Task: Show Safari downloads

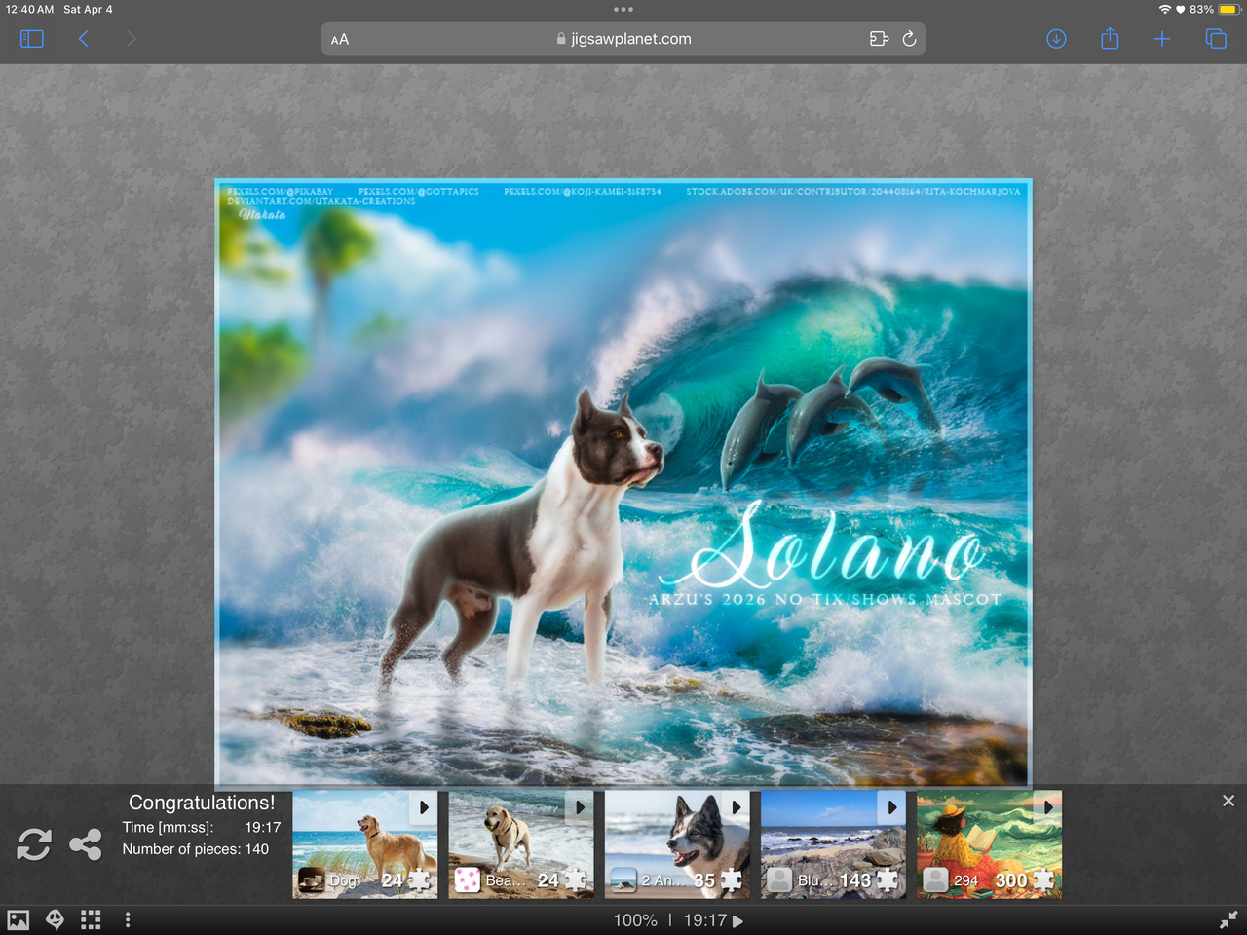Action: point(1056,39)
